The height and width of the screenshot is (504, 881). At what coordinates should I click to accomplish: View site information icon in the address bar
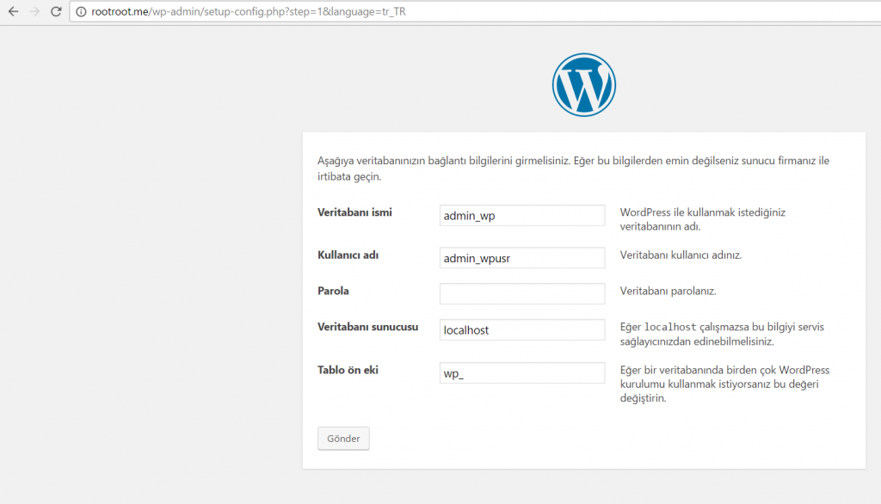tap(81, 12)
